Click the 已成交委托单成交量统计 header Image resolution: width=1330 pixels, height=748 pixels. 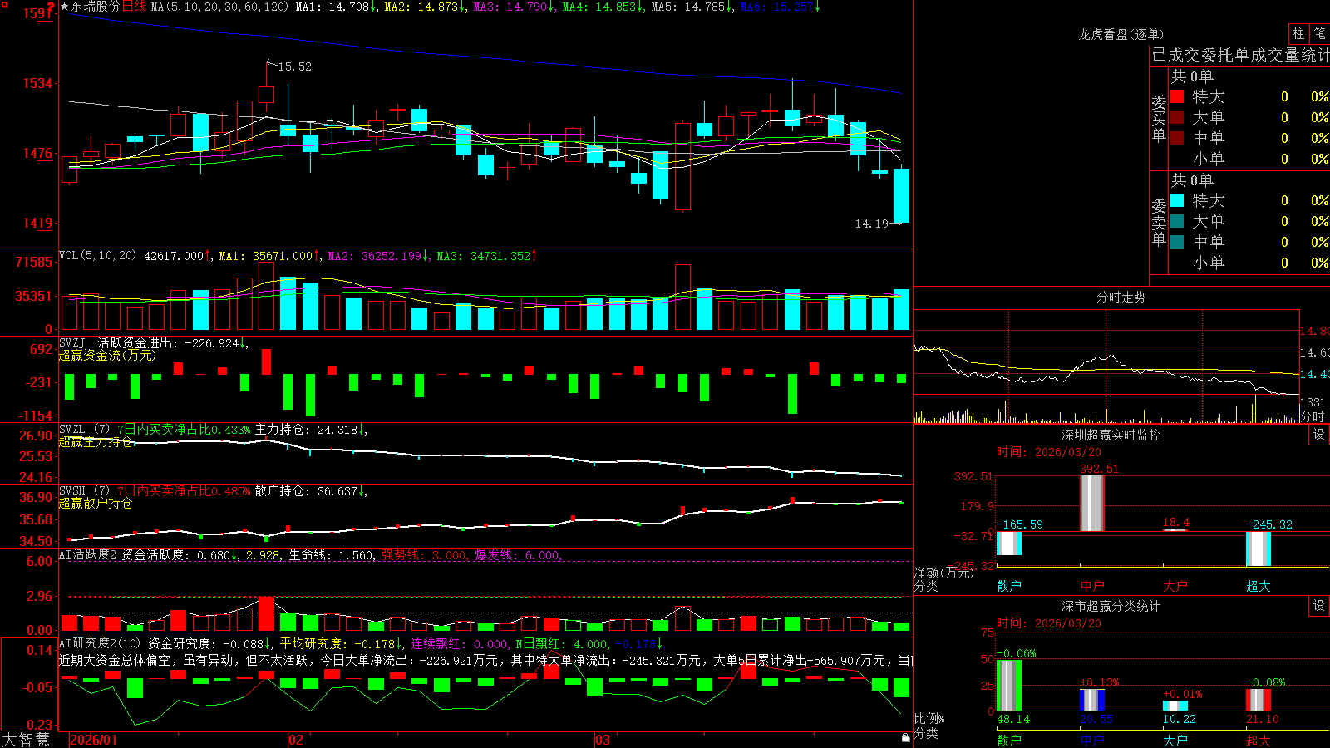[x=1240, y=55]
